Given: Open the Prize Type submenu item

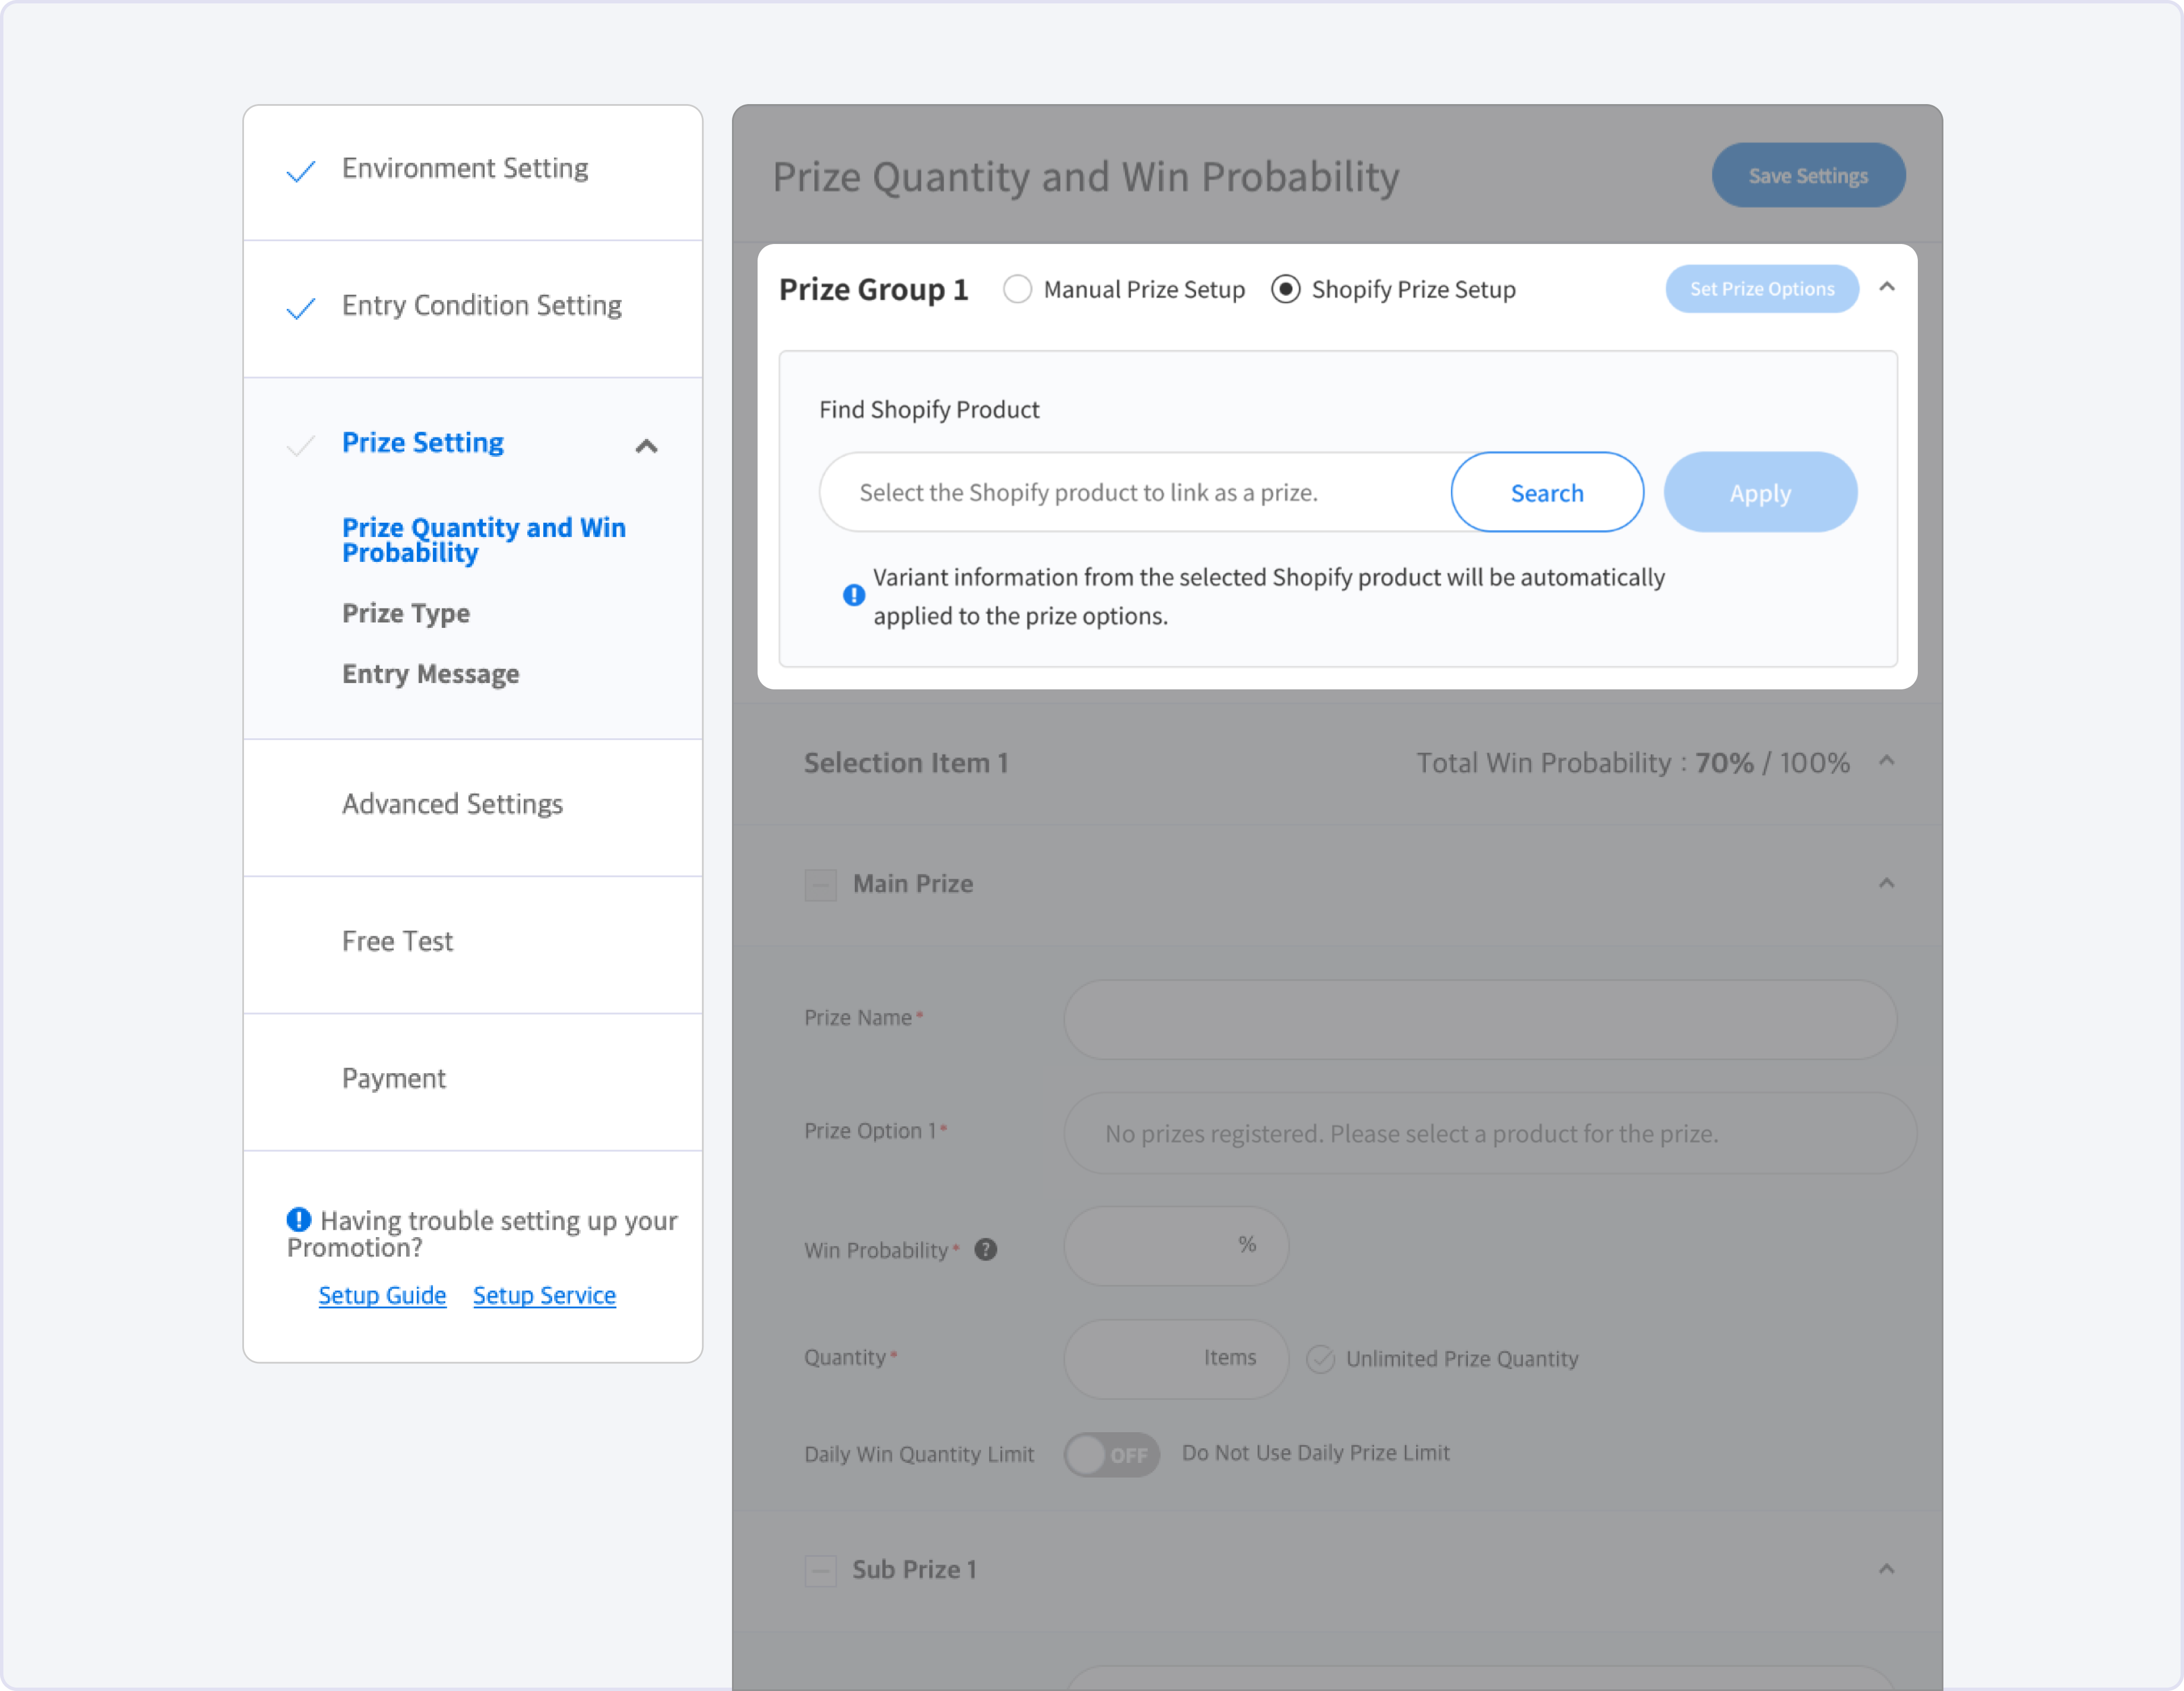Looking at the screenshot, I should click(x=405, y=613).
